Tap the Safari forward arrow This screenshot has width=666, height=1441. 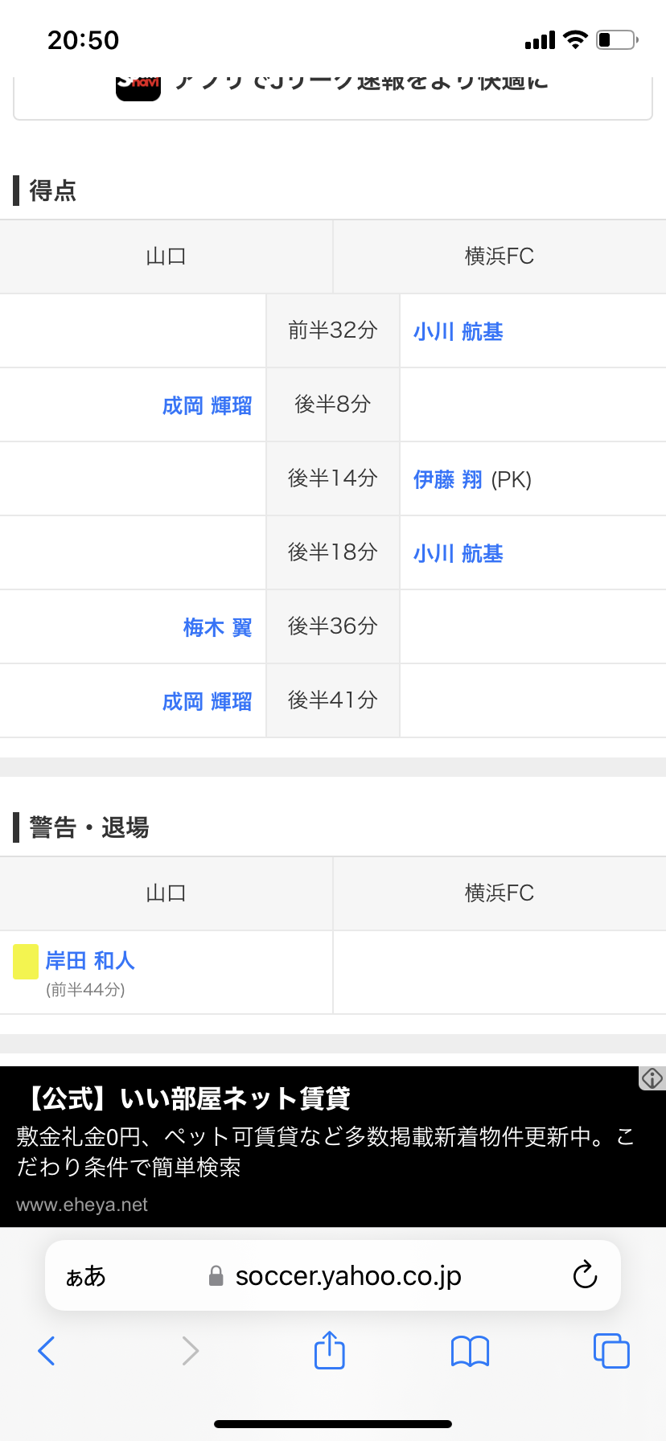(x=190, y=1351)
